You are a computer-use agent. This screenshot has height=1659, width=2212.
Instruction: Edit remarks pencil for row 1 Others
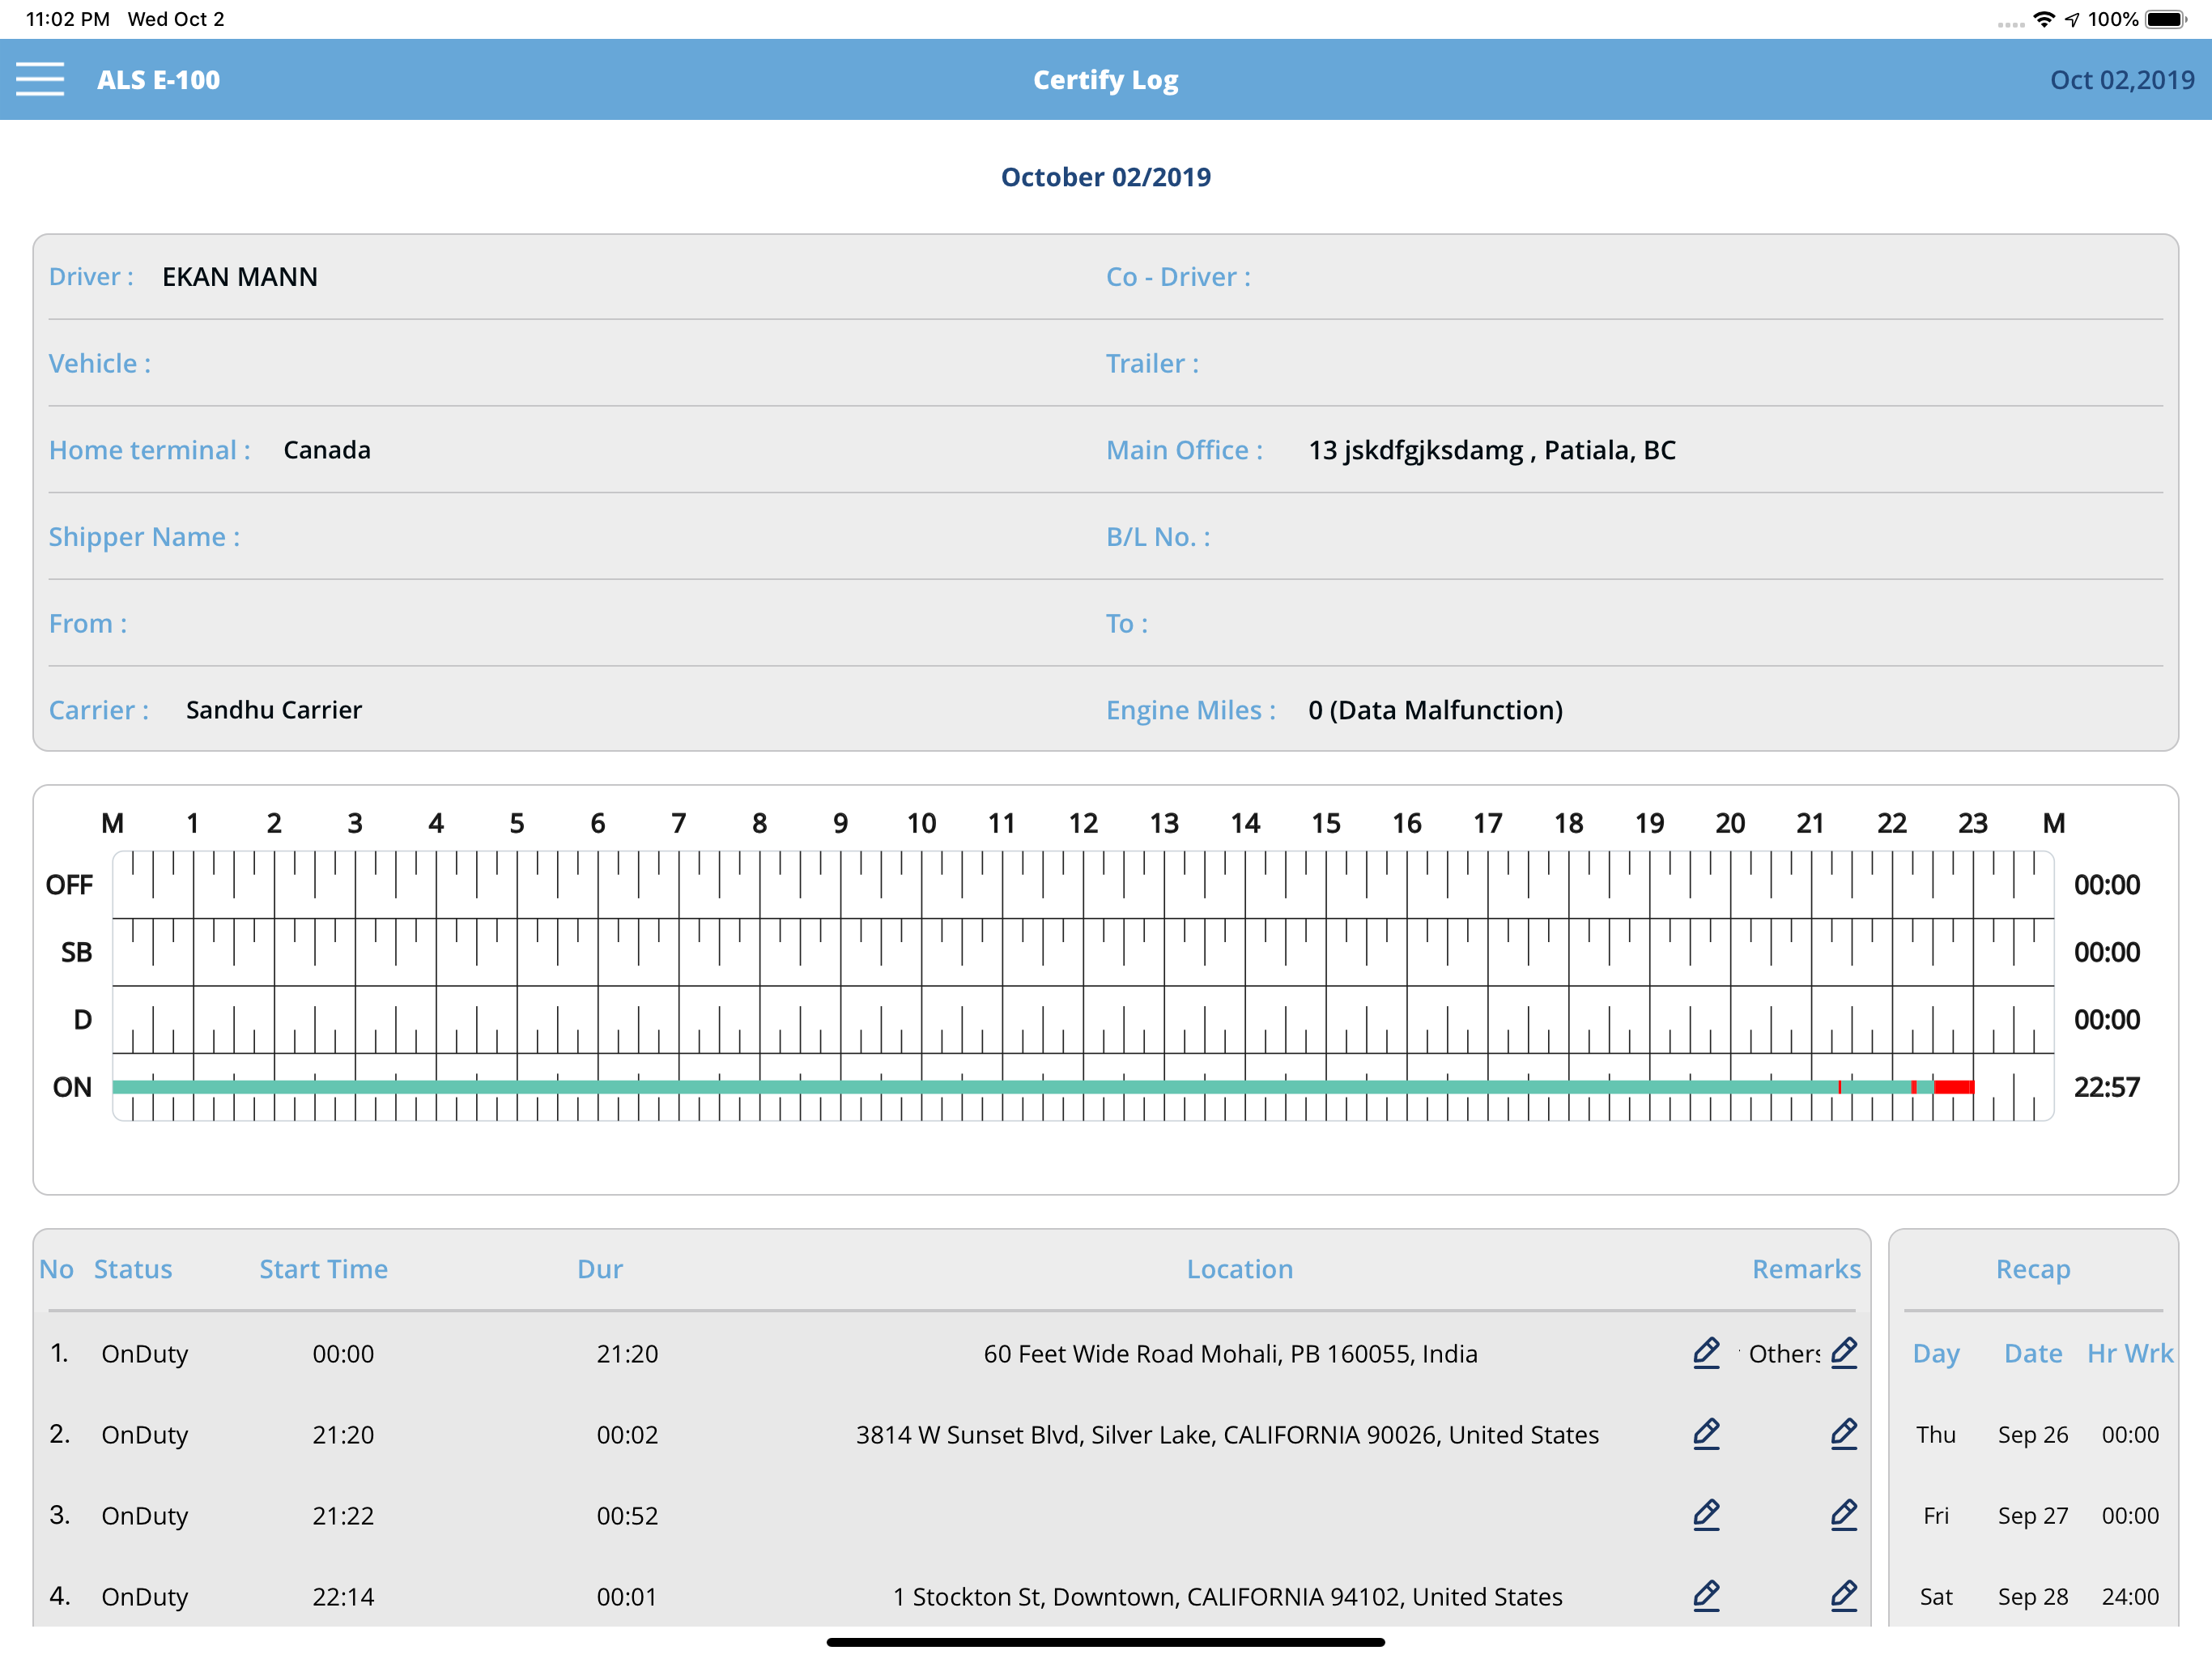1844,1353
